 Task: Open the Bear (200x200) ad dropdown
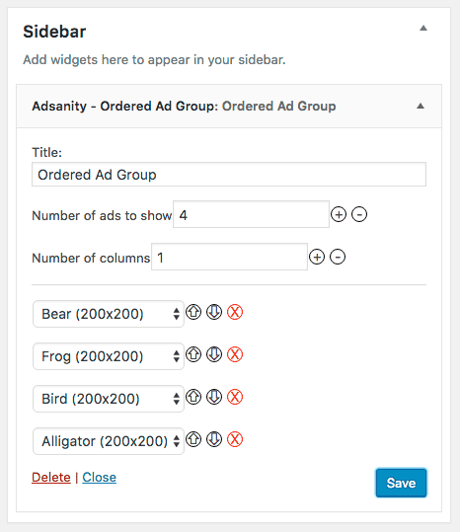109,314
